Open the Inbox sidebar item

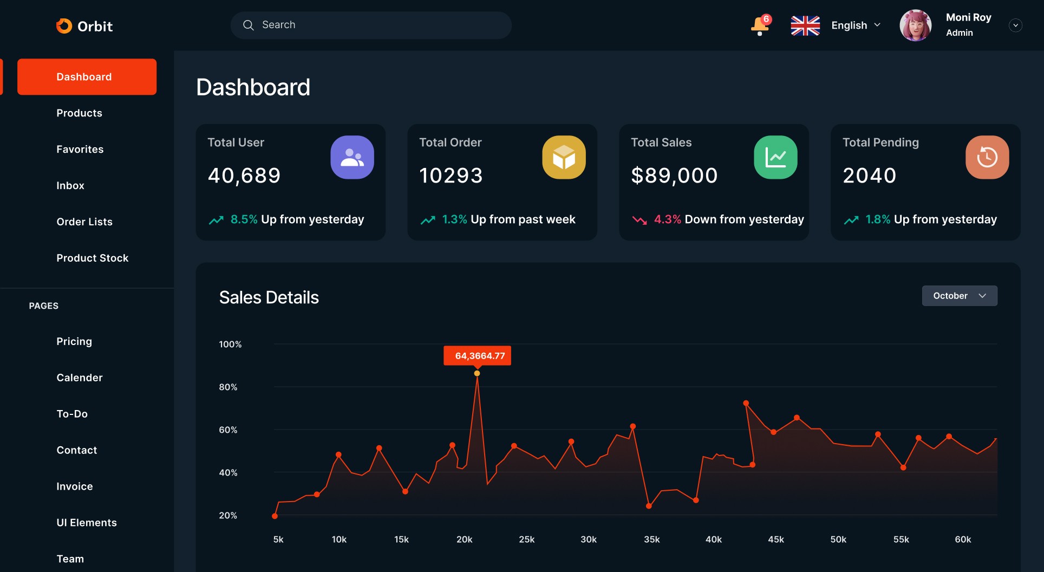70,185
